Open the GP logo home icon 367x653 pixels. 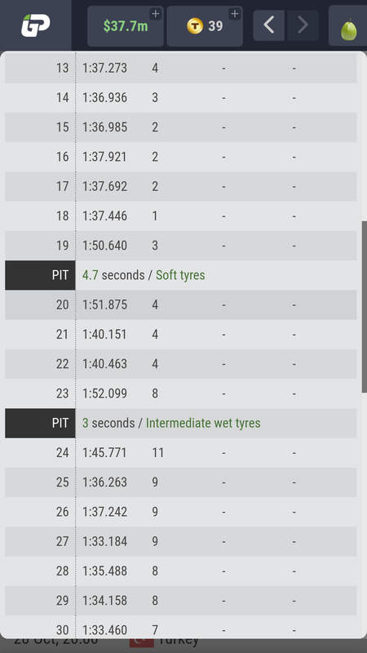point(36,25)
